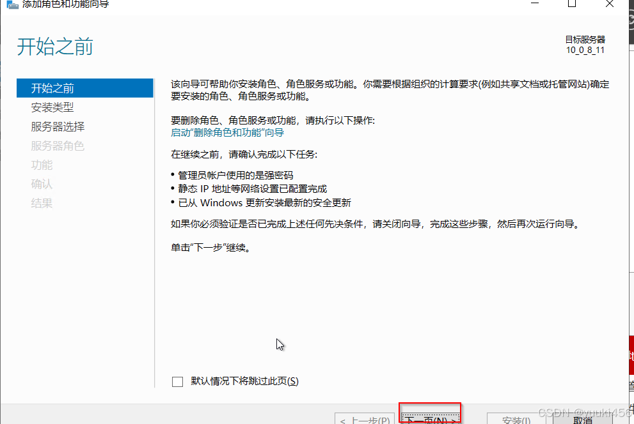The image size is (634, 424).
Task: Click the server name 10_0_8_11
Action: pos(585,50)
